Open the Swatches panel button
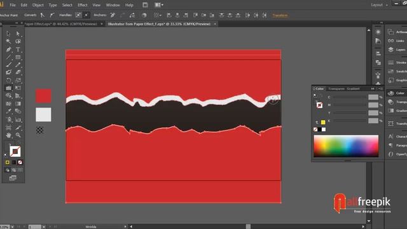The width and height of the screenshot is (407, 229). [397, 71]
